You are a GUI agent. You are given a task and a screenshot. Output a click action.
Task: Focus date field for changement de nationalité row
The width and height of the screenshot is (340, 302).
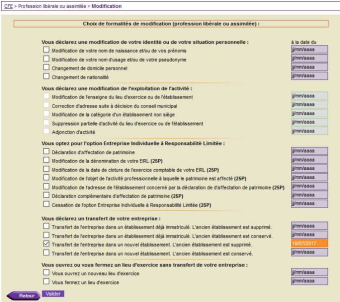[x=309, y=76]
